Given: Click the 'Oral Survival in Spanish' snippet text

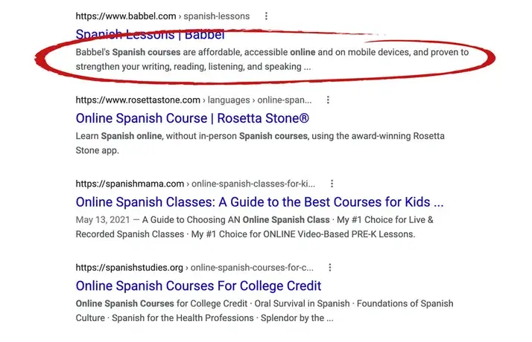Looking at the screenshot, I should pos(302,303).
